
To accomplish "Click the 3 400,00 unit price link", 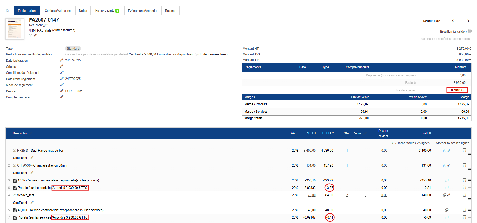I will click(310, 151).
